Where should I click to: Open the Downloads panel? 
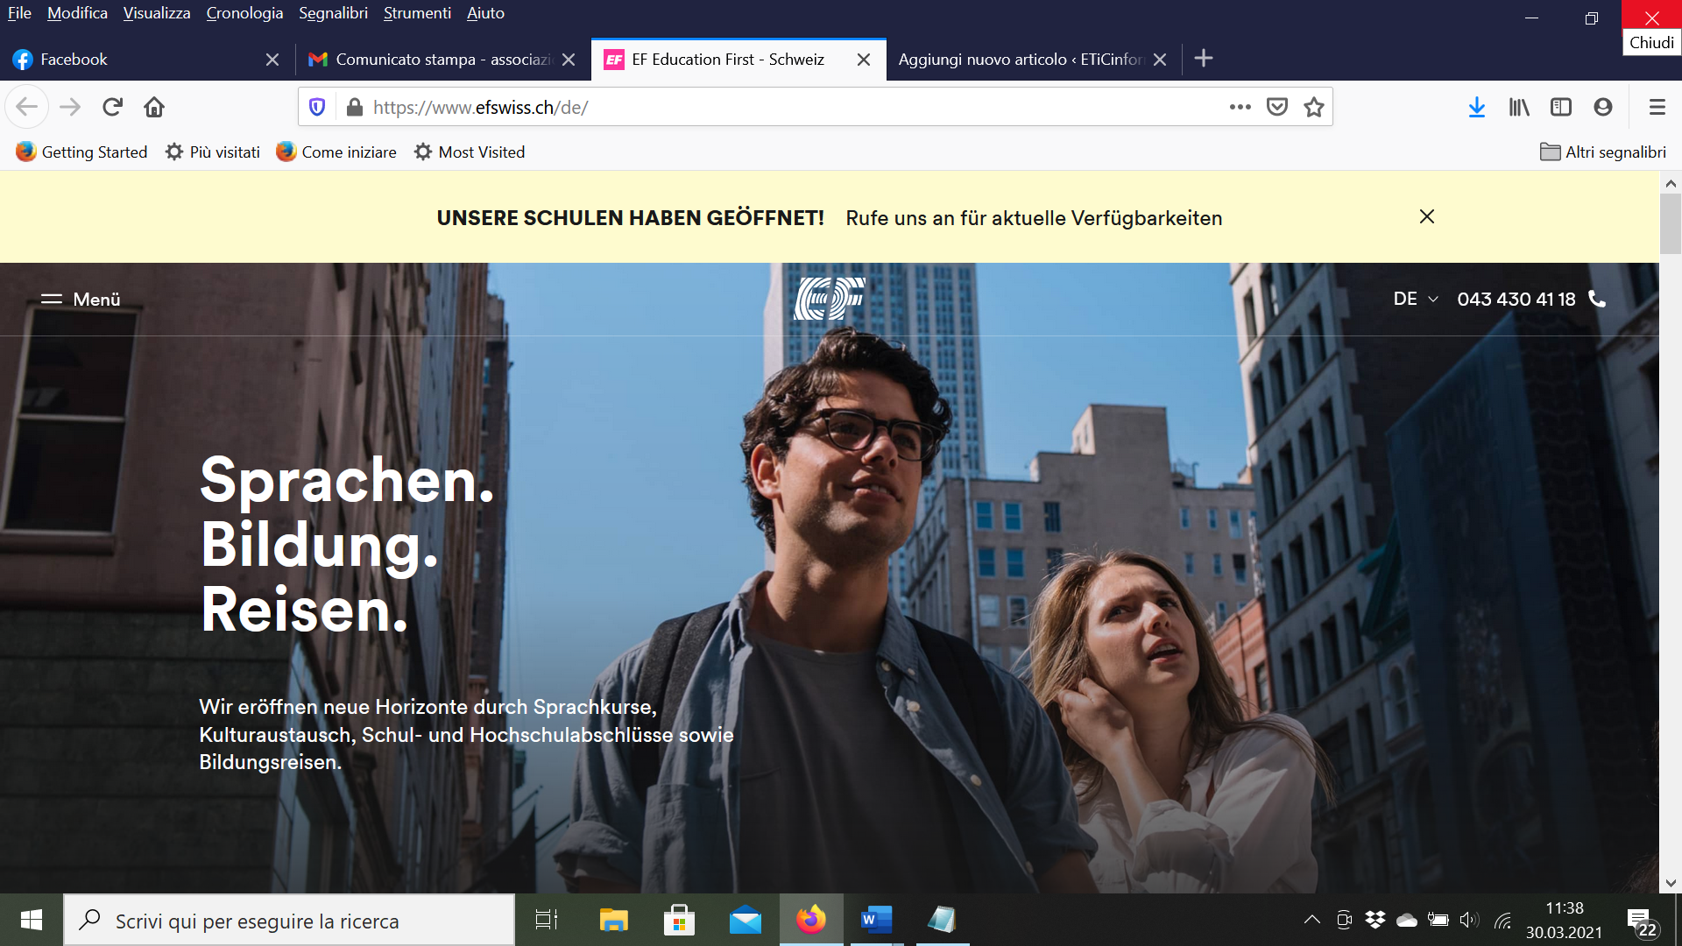(x=1477, y=107)
